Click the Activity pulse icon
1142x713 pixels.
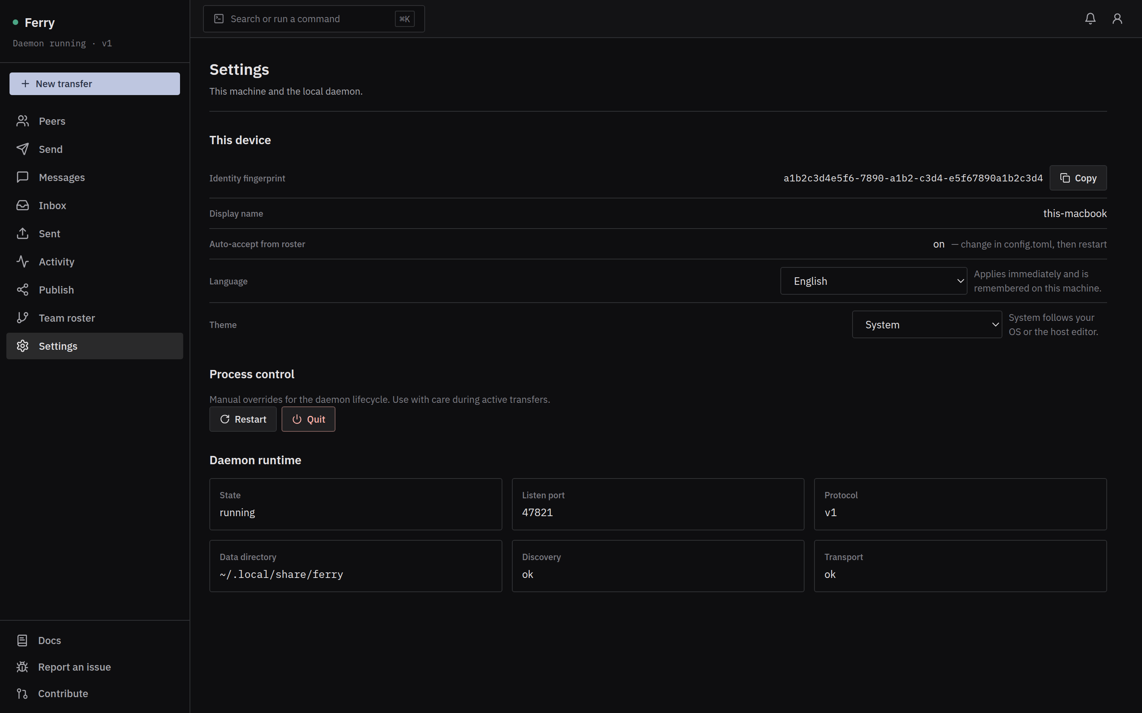[23, 262]
